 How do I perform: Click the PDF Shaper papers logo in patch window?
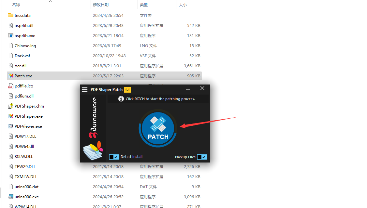(93, 150)
